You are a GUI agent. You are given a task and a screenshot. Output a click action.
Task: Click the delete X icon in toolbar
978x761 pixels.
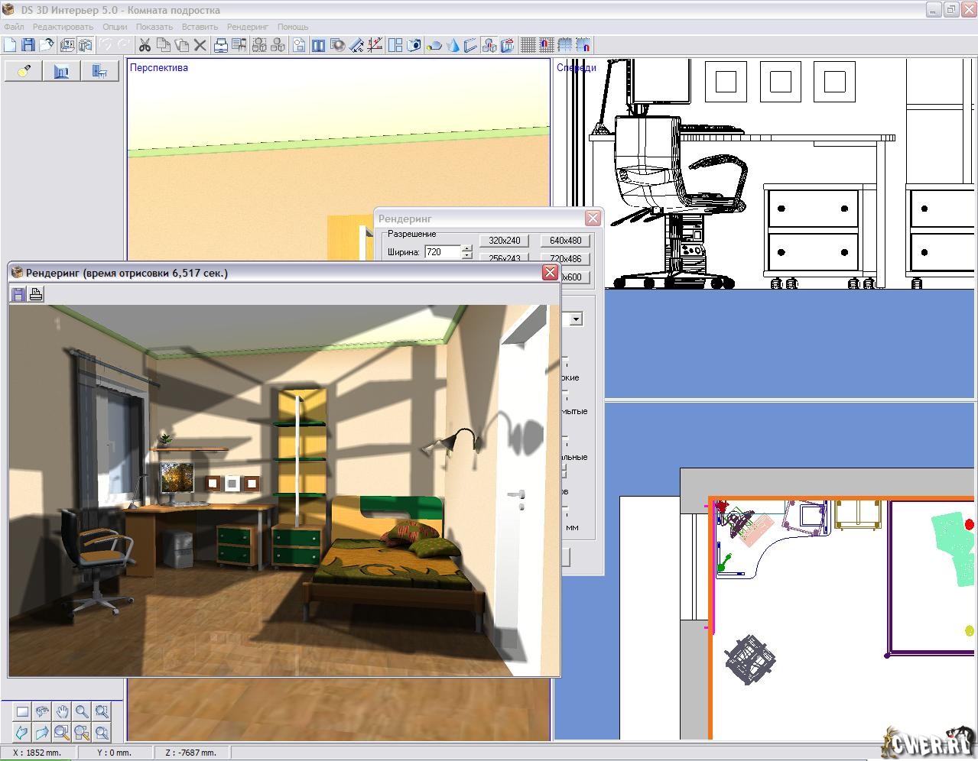(x=200, y=45)
